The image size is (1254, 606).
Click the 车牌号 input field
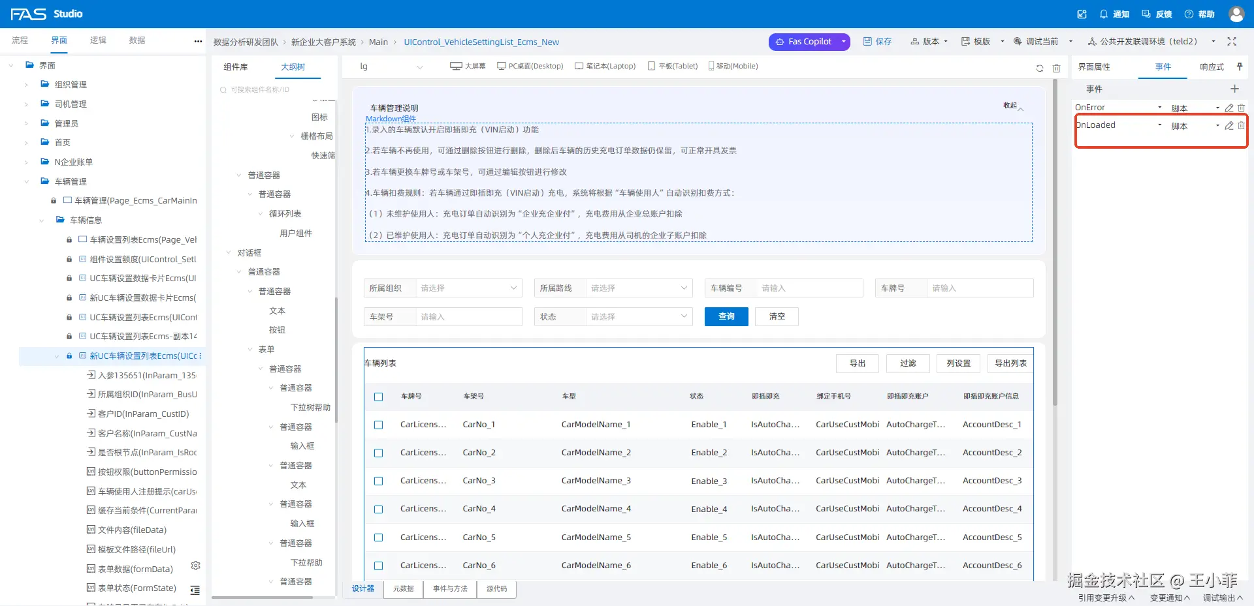980,288
